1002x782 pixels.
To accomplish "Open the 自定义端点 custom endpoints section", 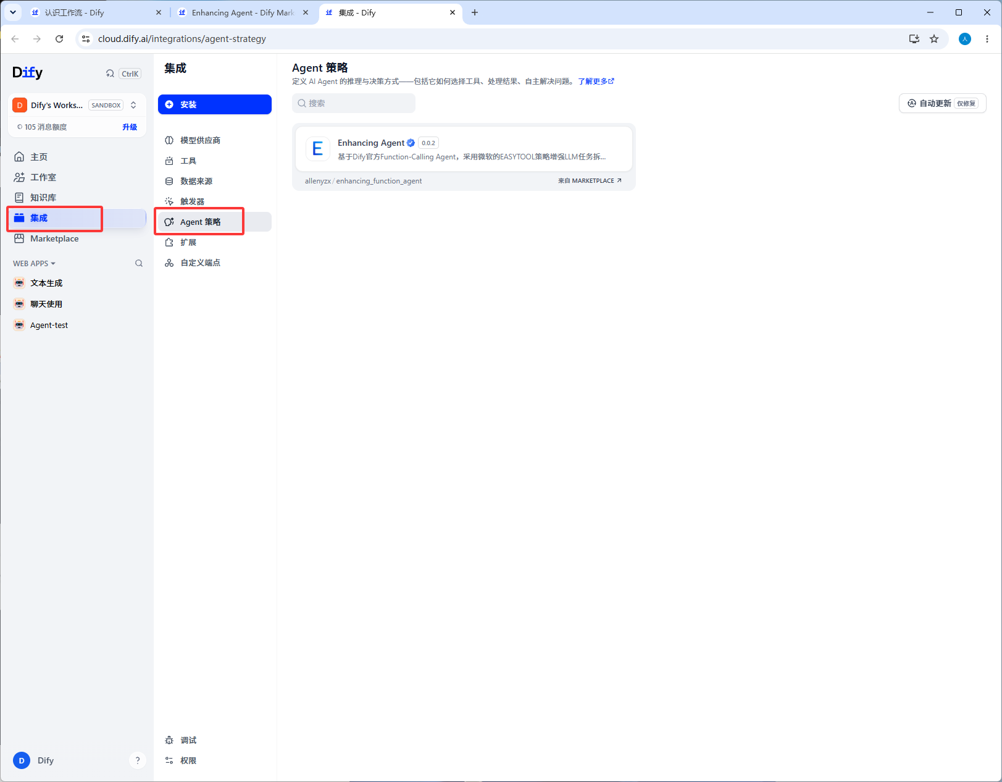I will pos(215,263).
